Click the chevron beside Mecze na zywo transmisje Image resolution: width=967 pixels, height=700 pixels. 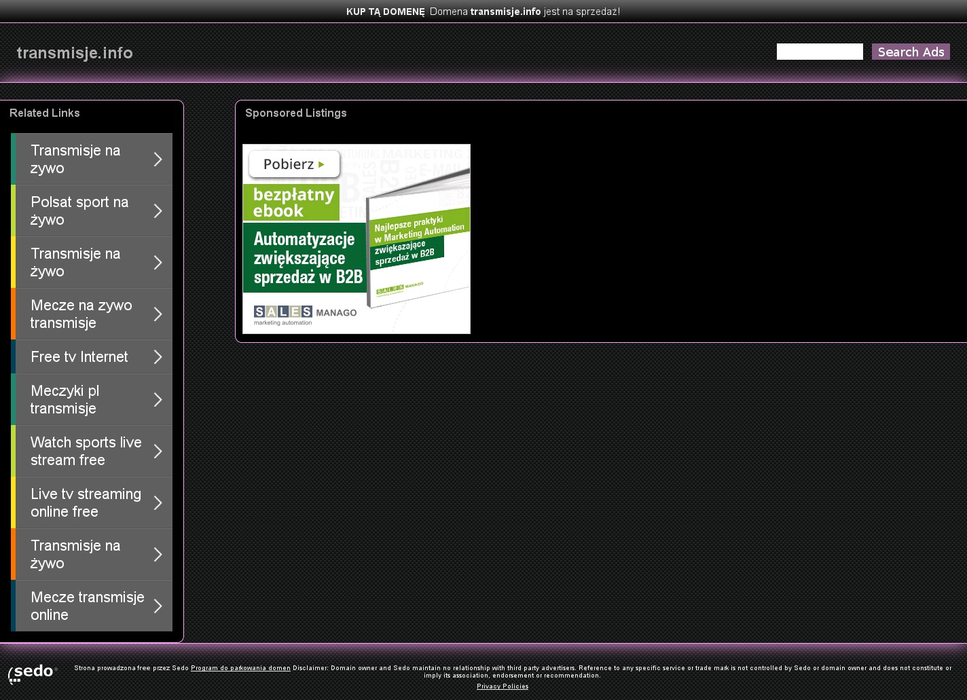(158, 314)
